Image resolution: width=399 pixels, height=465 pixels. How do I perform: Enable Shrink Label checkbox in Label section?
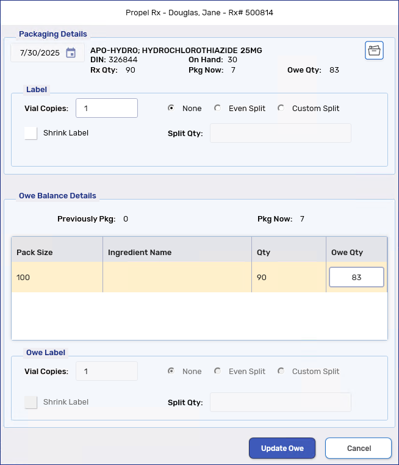(x=31, y=133)
